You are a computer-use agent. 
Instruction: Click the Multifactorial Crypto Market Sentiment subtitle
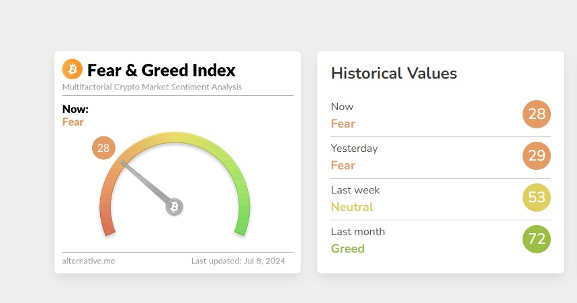(x=152, y=87)
